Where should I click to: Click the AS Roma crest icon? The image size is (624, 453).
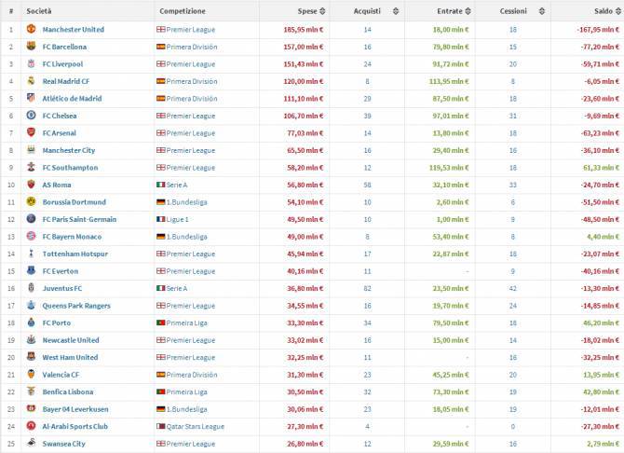click(x=31, y=185)
